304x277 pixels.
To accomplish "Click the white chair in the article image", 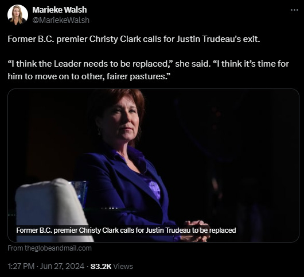I will (x=51, y=211).
